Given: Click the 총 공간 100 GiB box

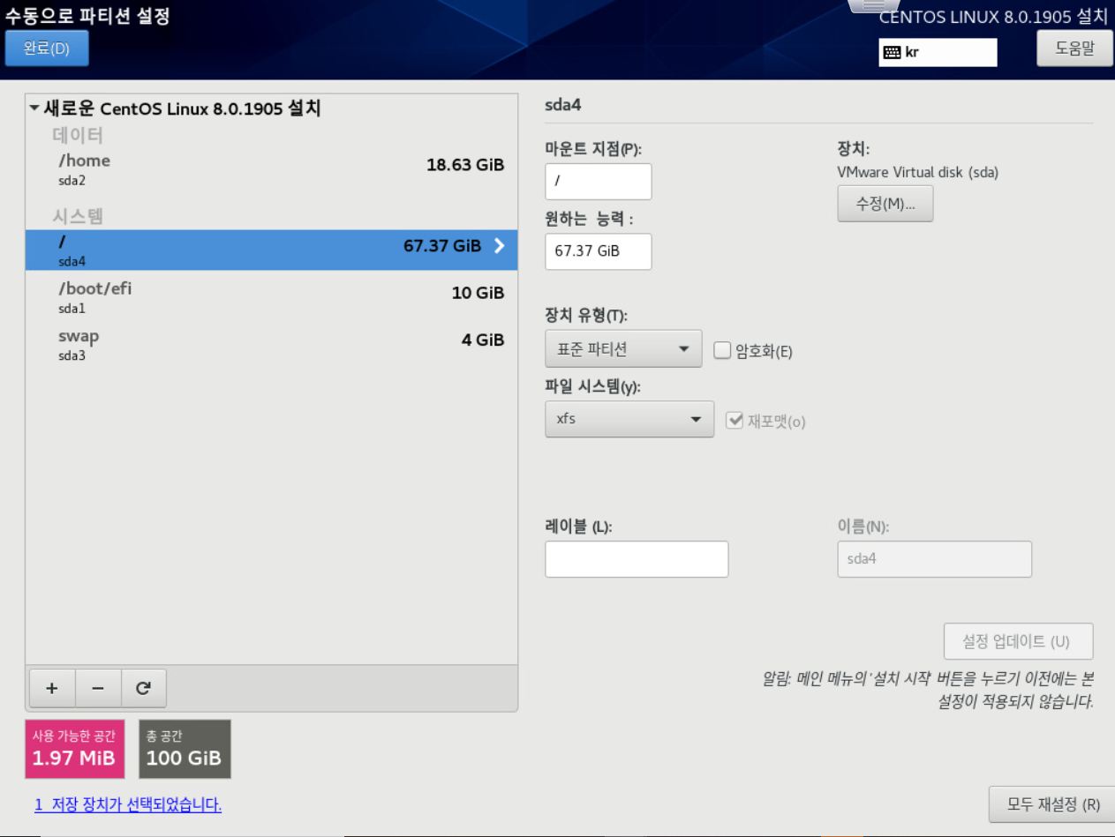Looking at the screenshot, I should (185, 749).
